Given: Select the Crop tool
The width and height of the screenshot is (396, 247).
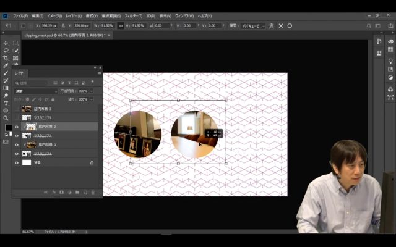Looking at the screenshot, I should tap(6, 58).
